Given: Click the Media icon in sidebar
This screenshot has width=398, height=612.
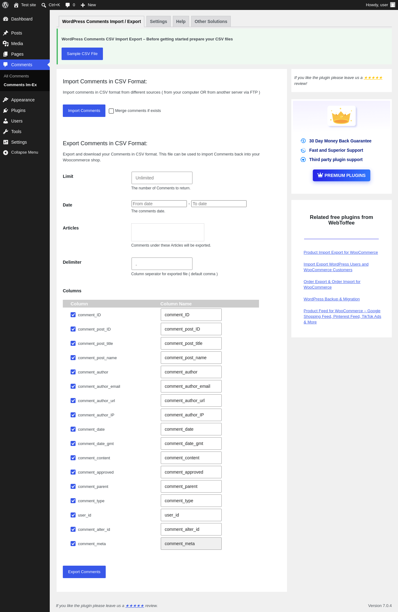Looking at the screenshot, I should pos(6,44).
